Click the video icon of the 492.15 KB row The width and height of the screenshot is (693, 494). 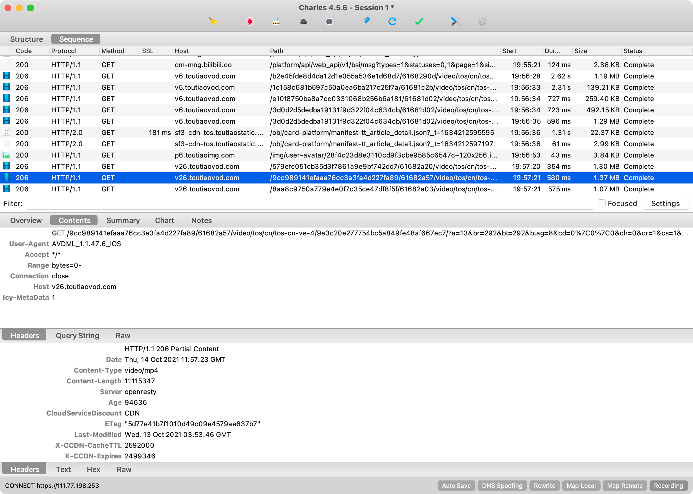6,110
